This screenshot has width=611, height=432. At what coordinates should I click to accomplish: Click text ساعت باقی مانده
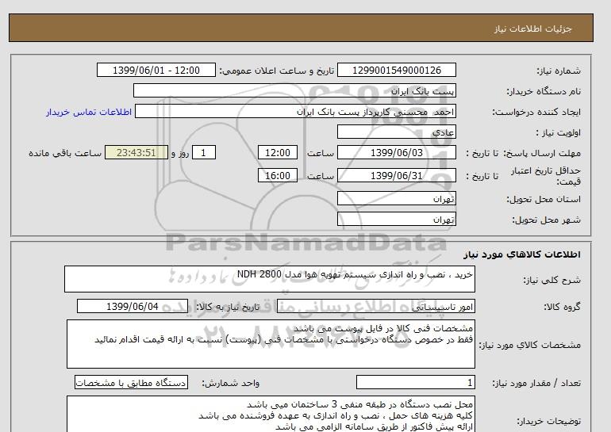click(65, 153)
